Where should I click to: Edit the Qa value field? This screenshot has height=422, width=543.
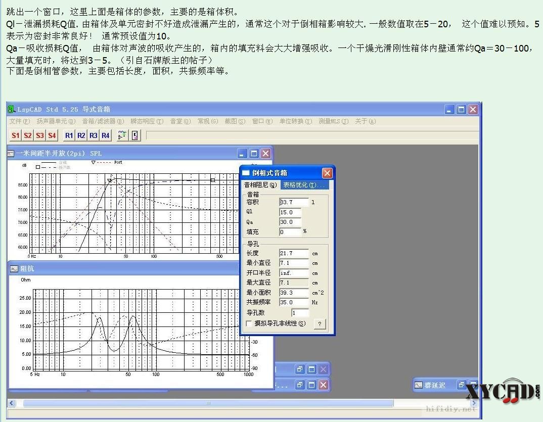(x=290, y=222)
